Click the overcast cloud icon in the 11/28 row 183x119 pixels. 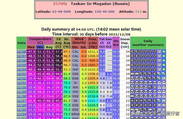tap(132, 96)
